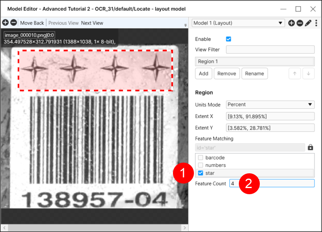Check the barcode feature checkbox

(201, 158)
